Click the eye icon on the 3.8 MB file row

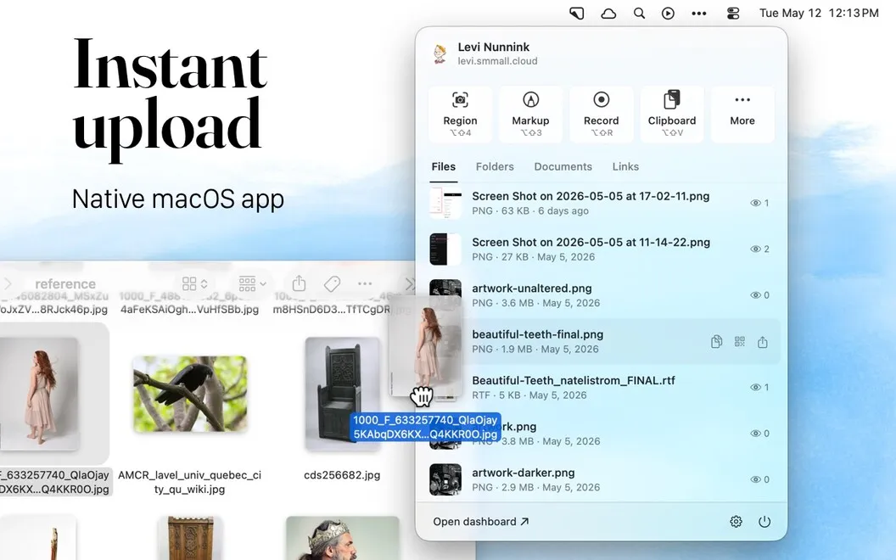point(755,433)
